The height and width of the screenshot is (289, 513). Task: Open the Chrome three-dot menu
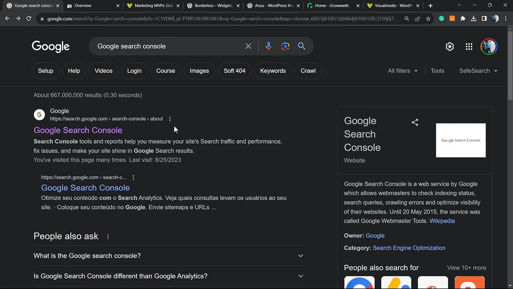click(506, 18)
